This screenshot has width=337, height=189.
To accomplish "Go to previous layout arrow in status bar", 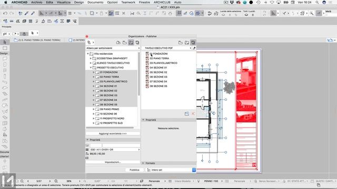I will pos(28,181).
